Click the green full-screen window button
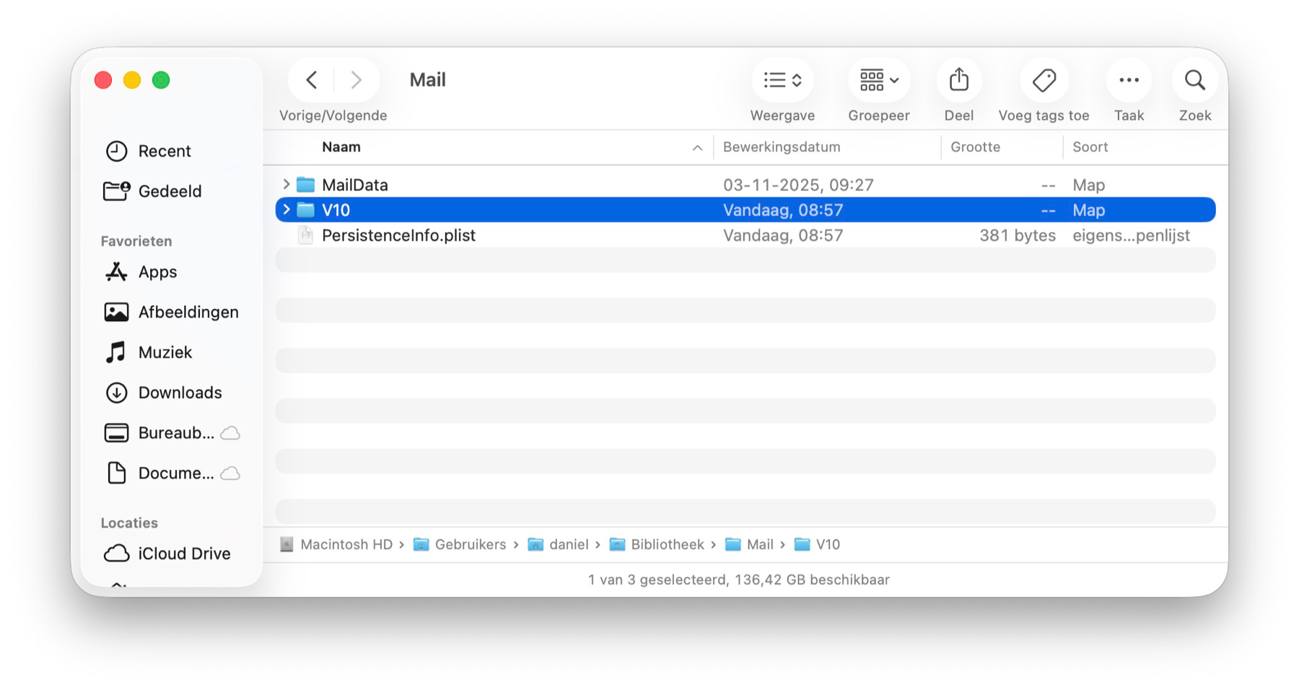This screenshot has height=690, width=1299. tap(161, 80)
